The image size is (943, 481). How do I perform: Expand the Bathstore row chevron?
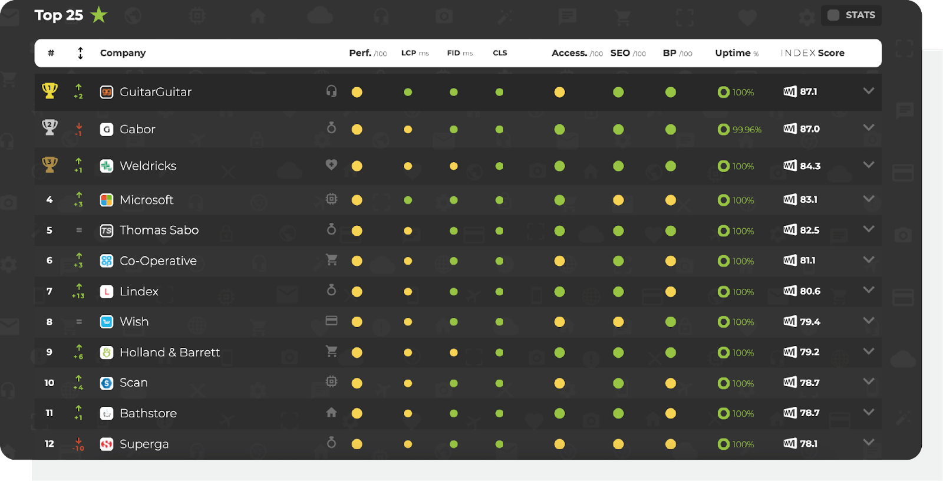(869, 412)
